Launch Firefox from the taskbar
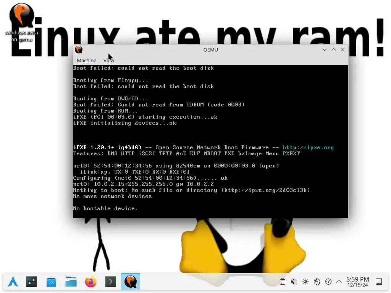This screenshot has height=293, width=391. [91, 282]
